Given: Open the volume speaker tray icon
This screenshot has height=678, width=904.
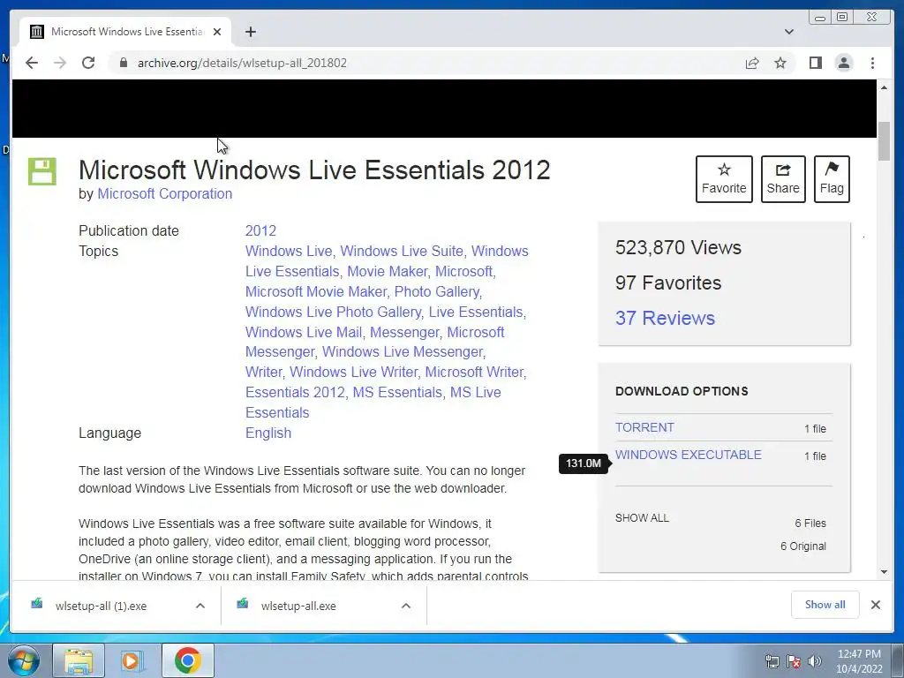Looking at the screenshot, I should [814, 661].
